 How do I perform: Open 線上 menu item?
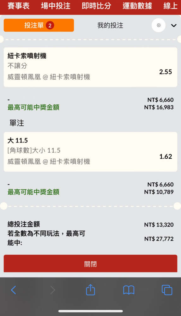coord(171,6)
